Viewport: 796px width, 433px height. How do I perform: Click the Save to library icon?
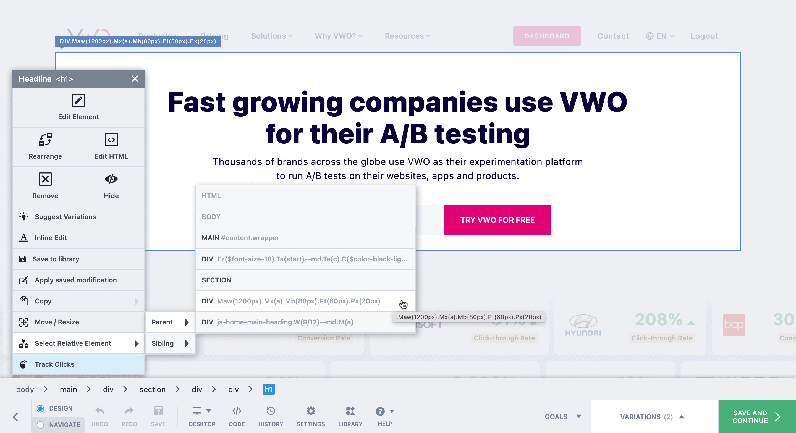click(22, 259)
